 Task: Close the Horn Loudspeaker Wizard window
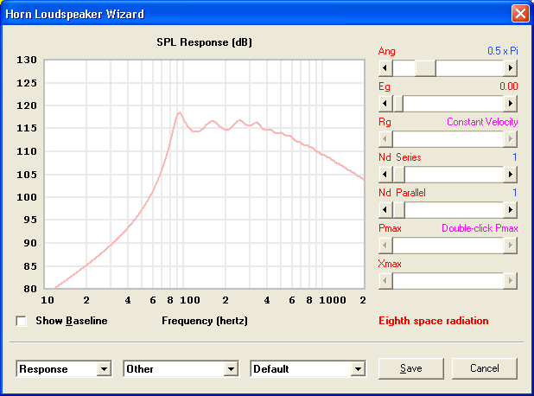tap(520, 14)
